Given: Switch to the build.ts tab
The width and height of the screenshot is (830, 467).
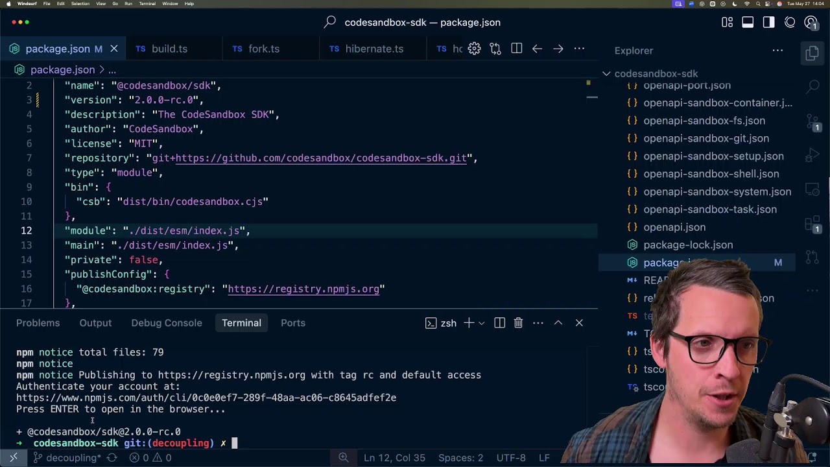Looking at the screenshot, I should (169, 49).
